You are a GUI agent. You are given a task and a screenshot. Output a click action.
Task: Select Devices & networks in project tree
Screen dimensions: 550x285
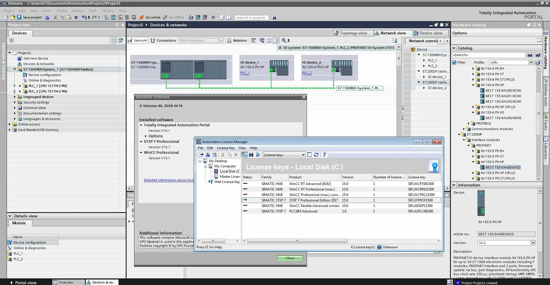[x=38, y=64]
